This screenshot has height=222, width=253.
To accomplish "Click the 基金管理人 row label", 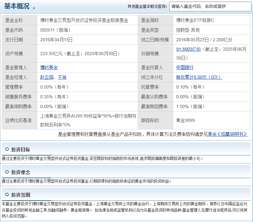I will pos(16,67).
